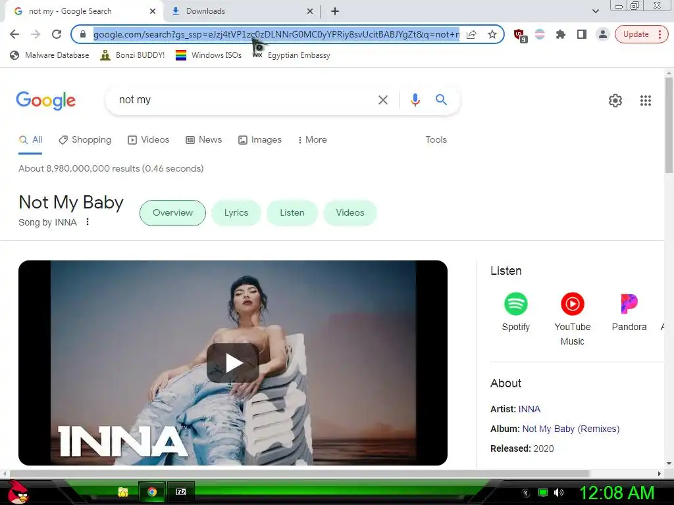Select the Overview chip
The height and width of the screenshot is (505, 674).
[173, 213]
